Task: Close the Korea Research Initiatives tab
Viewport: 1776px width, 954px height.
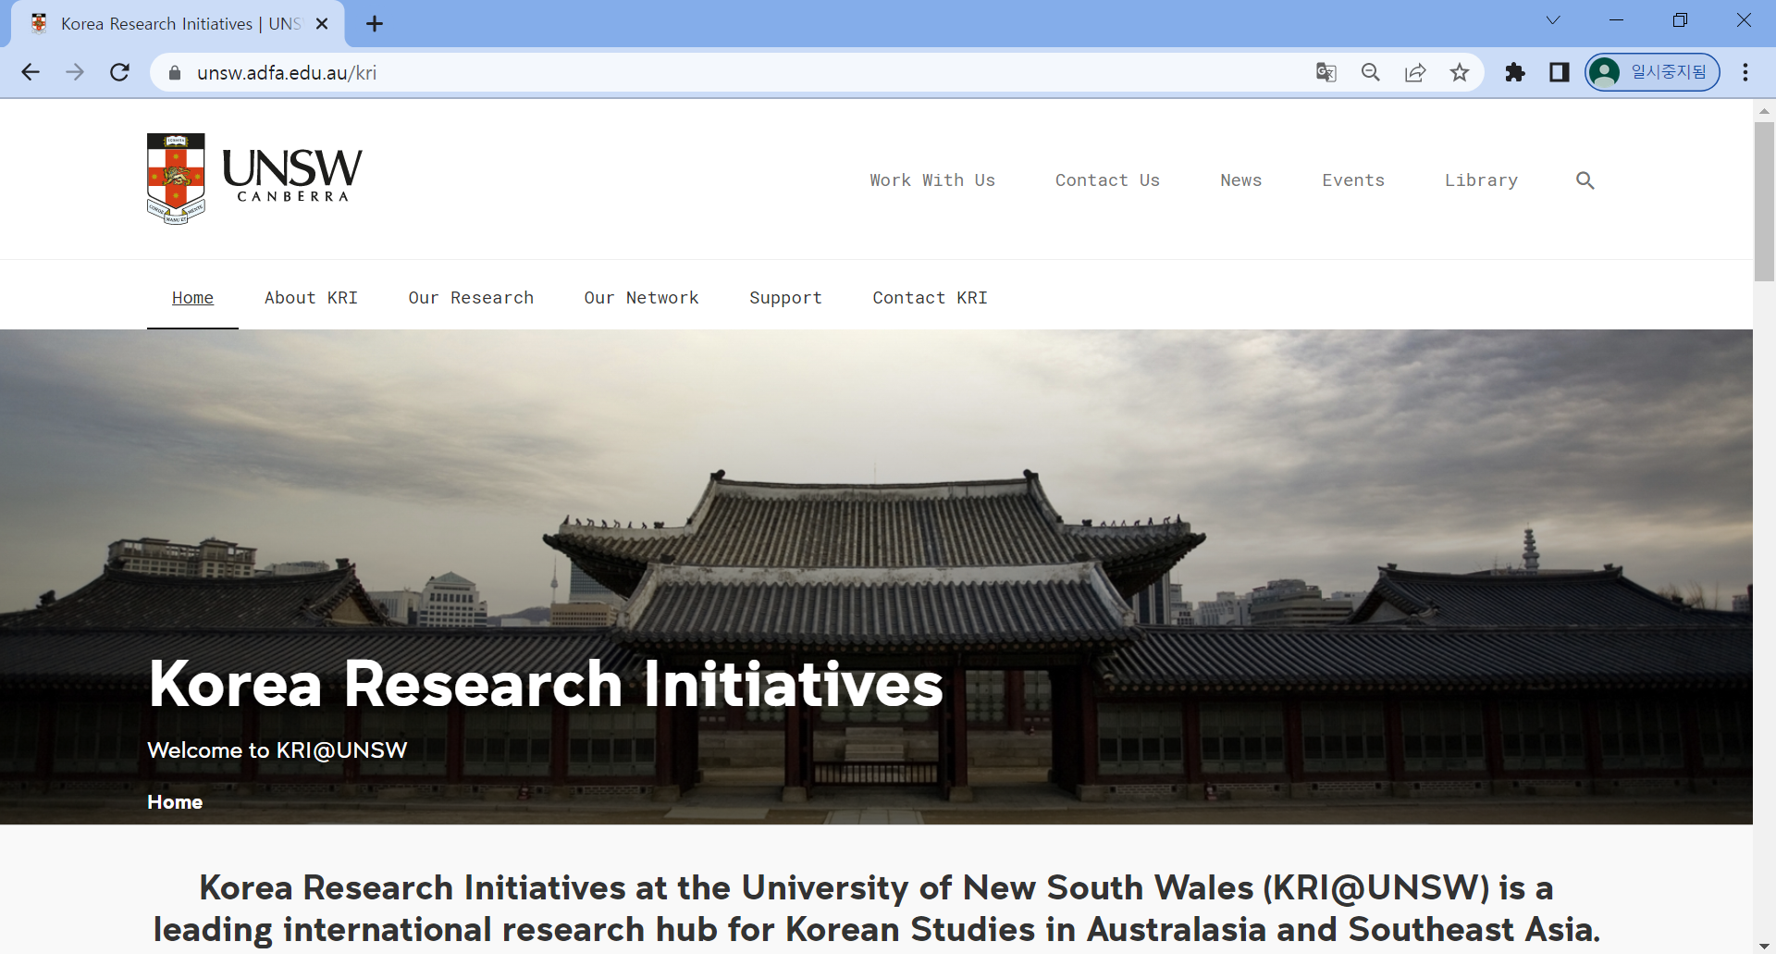Action: (322, 24)
